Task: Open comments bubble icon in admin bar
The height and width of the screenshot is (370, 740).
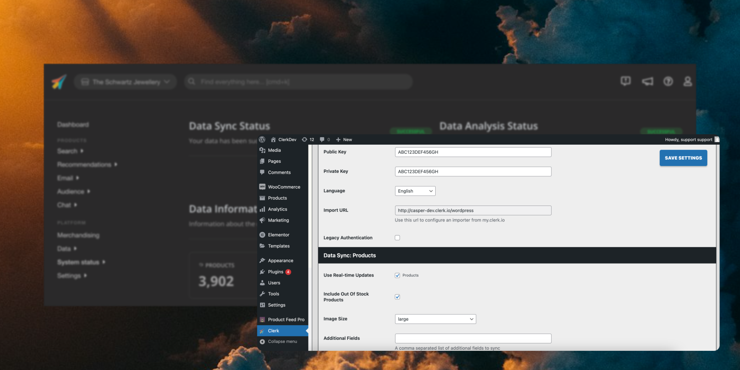Action: [322, 140]
